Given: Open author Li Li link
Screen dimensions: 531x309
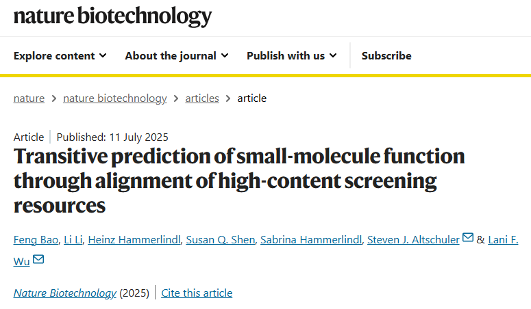Looking at the screenshot, I should [x=73, y=240].
